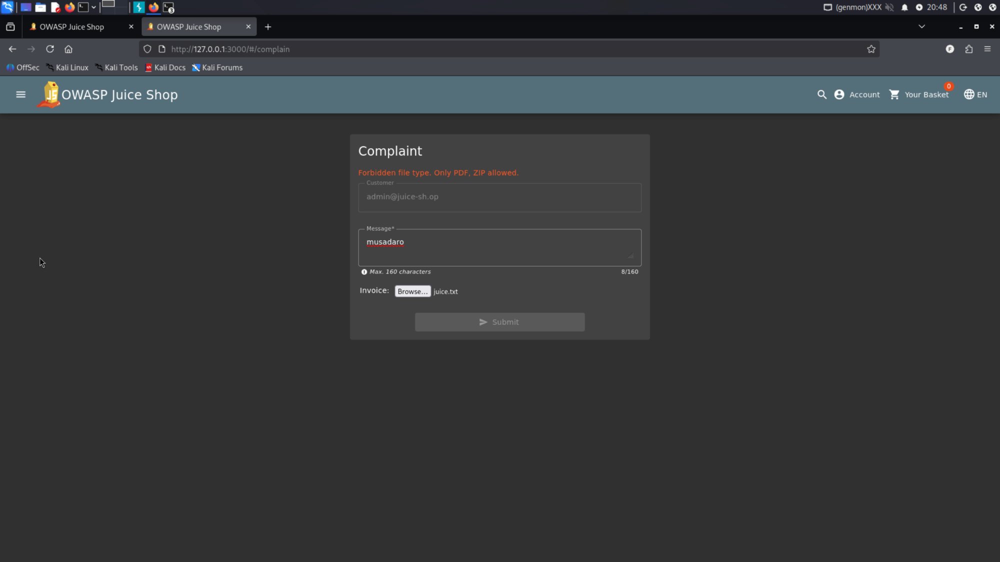The image size is (1000, 562).
Task: Open the Kali Docs bookmark
Action: click(x=165, y=67)
